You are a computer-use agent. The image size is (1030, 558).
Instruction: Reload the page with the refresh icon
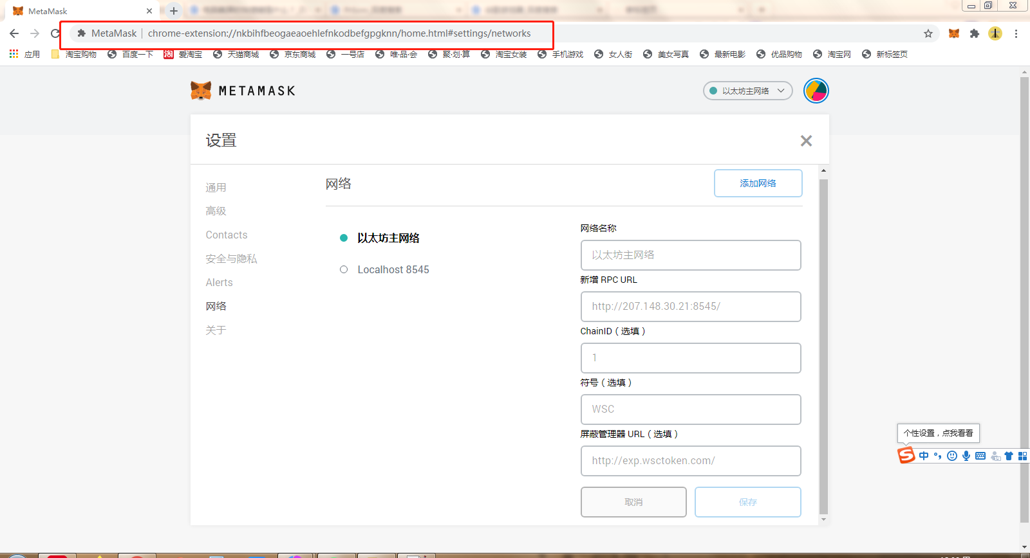pyautogui.click(x=55, y=33)
